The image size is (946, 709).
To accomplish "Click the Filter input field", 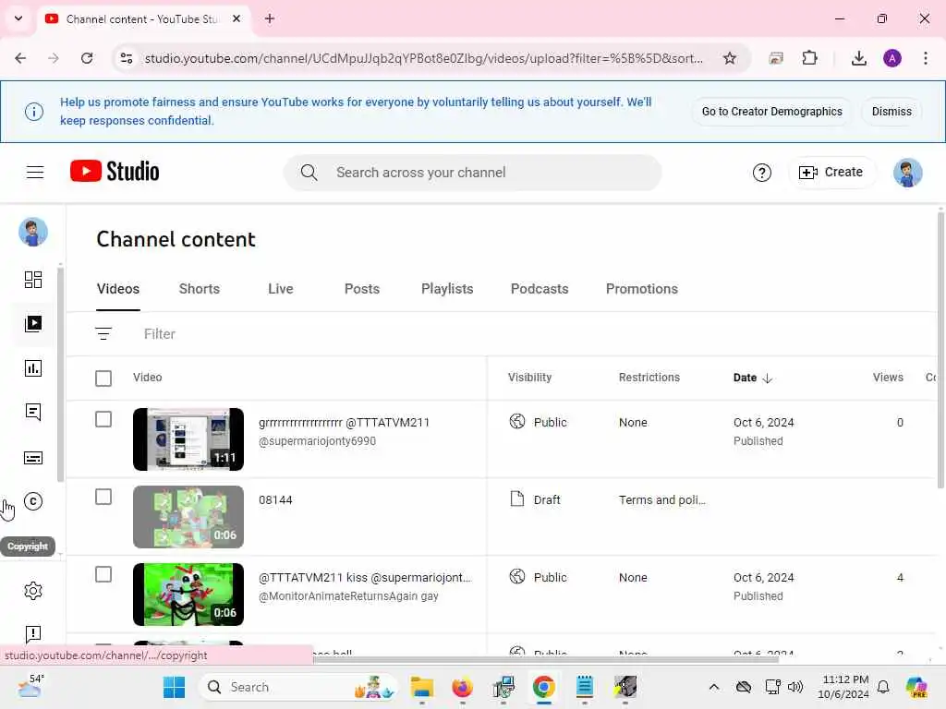I will click(x=159, y=334).
